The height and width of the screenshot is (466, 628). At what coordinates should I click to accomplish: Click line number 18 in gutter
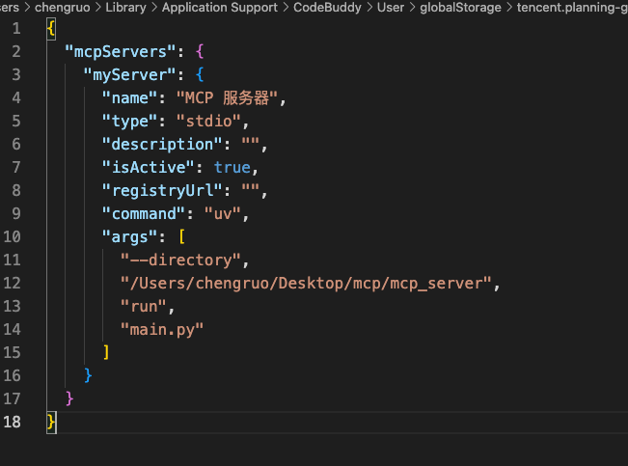[x=12, y=422]
